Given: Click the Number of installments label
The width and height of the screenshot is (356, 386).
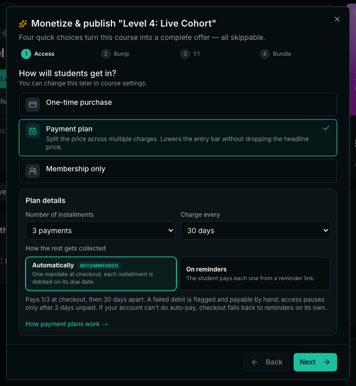Looking at the screenshot, I should (x=60, y=215).
